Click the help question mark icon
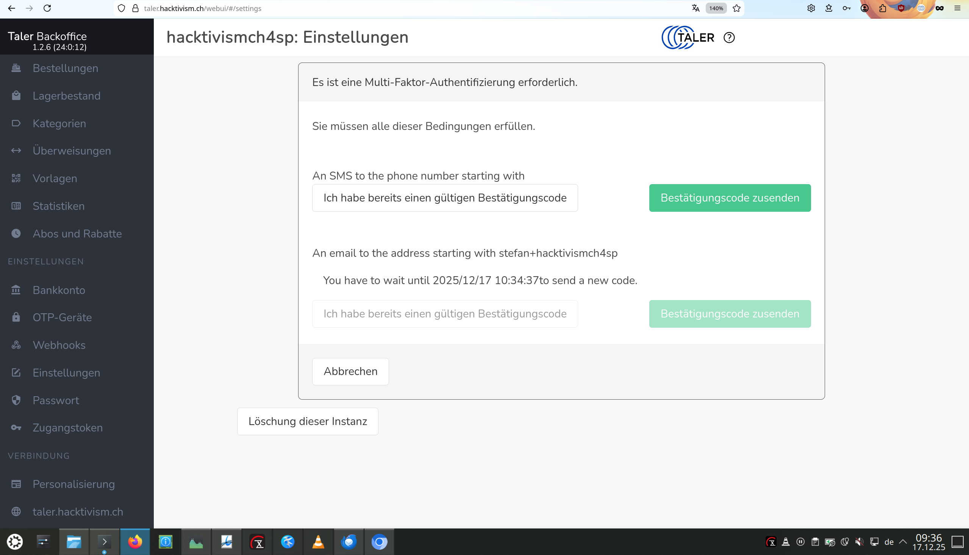Image resolution: width=969 pixels, height=555 pixels. click(x=729, y=38)
